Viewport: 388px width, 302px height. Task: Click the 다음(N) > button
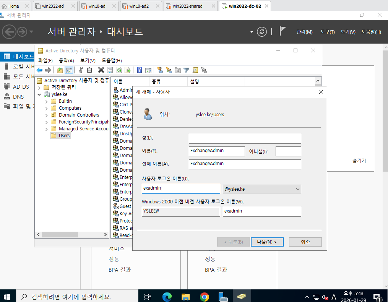tap(267, 242)
